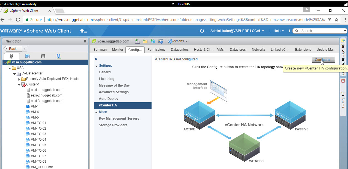Expand Recenty Auto Deployed ESXi Hosts folder
348x169 pixels.
coord(19,79)
